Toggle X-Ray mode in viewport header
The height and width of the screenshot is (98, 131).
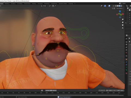pyautogui.click(x=114, y=6)
